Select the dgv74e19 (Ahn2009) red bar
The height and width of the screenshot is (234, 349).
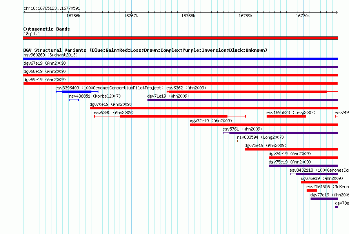[304, 158]
